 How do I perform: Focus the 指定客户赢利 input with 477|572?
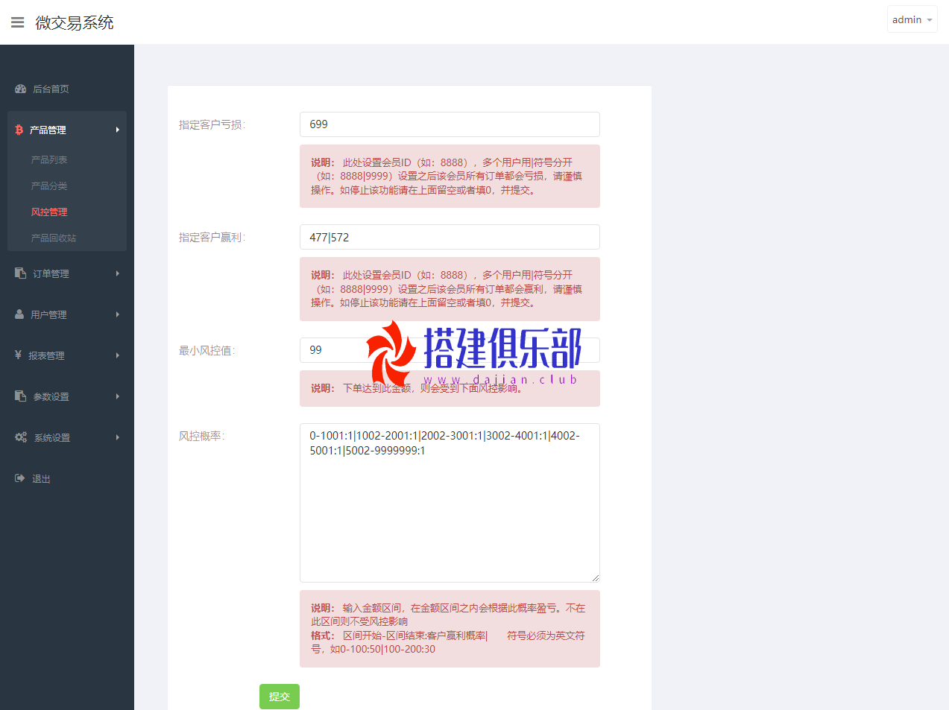(450, 237)
